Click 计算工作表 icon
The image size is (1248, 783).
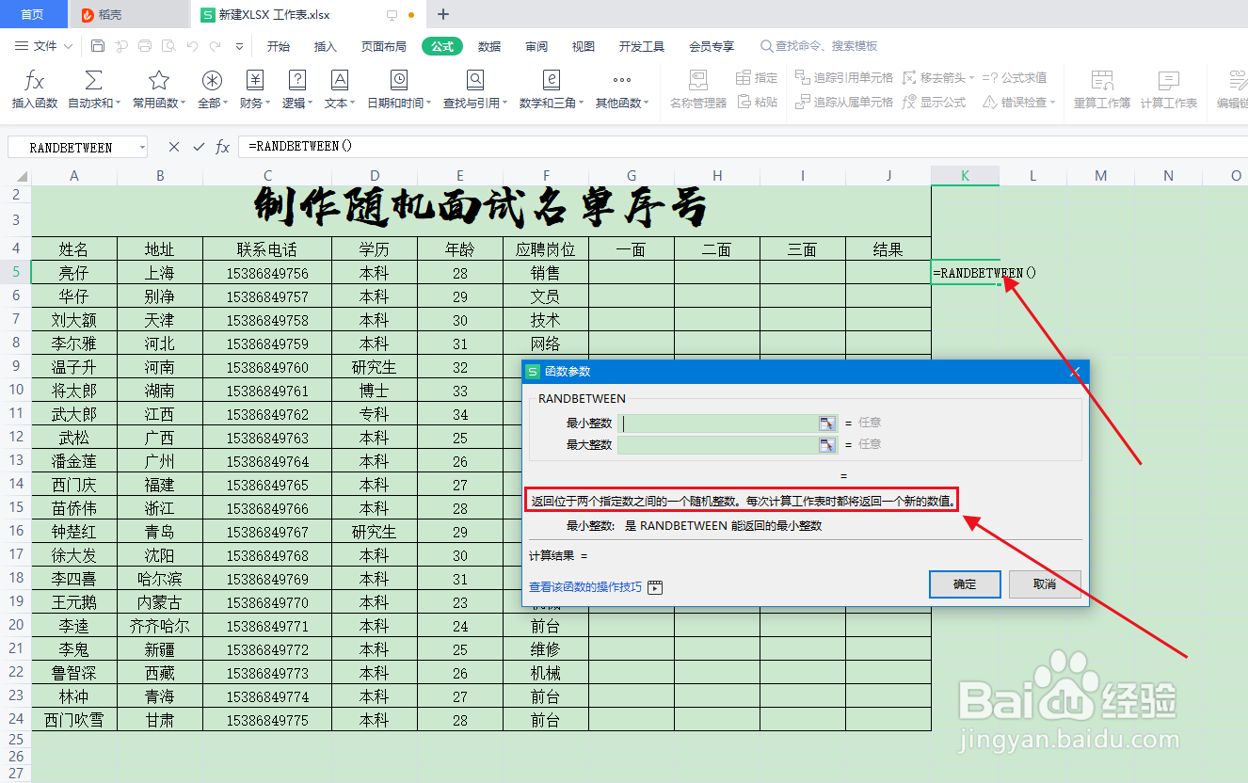click(x=1169, y=81)
